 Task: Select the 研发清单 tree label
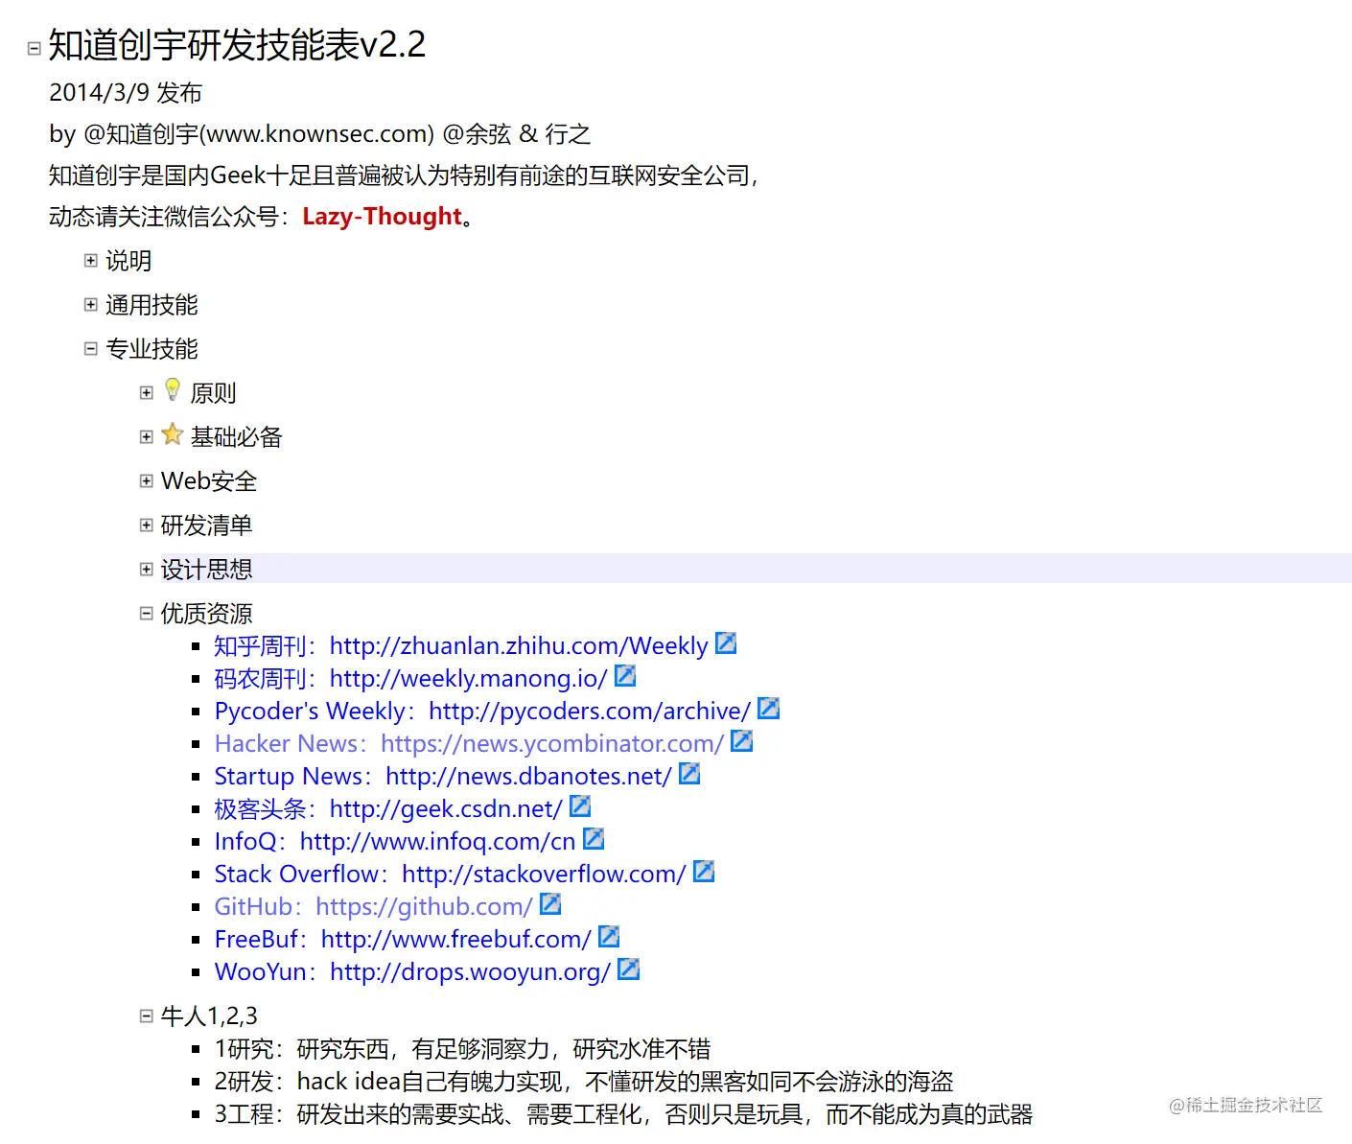click(x=206, y=525)
